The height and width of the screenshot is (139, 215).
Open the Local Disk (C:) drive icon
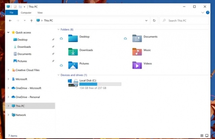(x=73, y=83)
